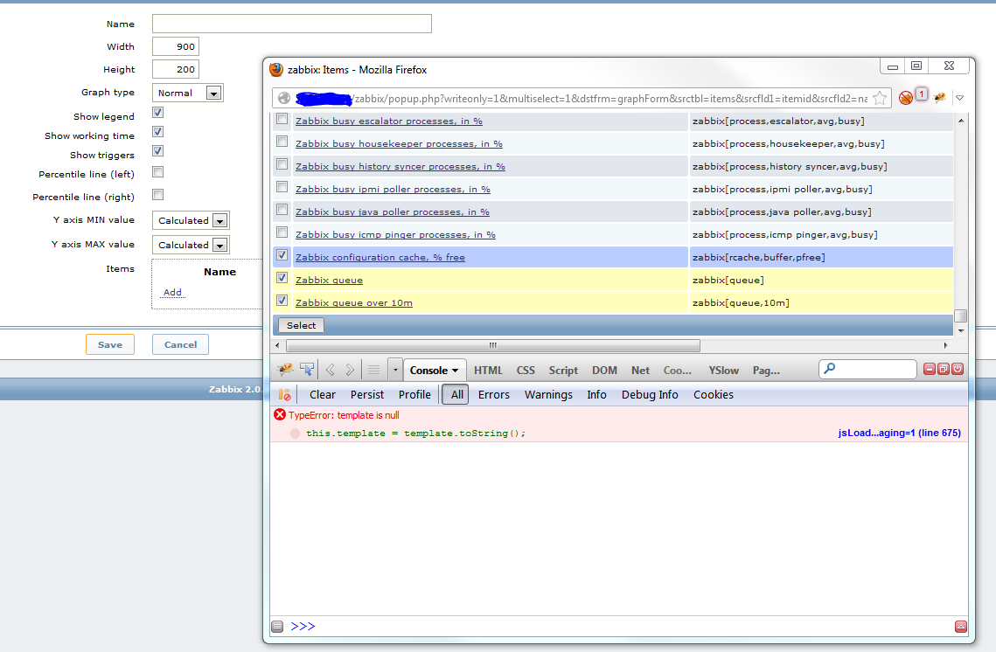
Task: Click the bookmark star in address bar
Action: [880, 98]
